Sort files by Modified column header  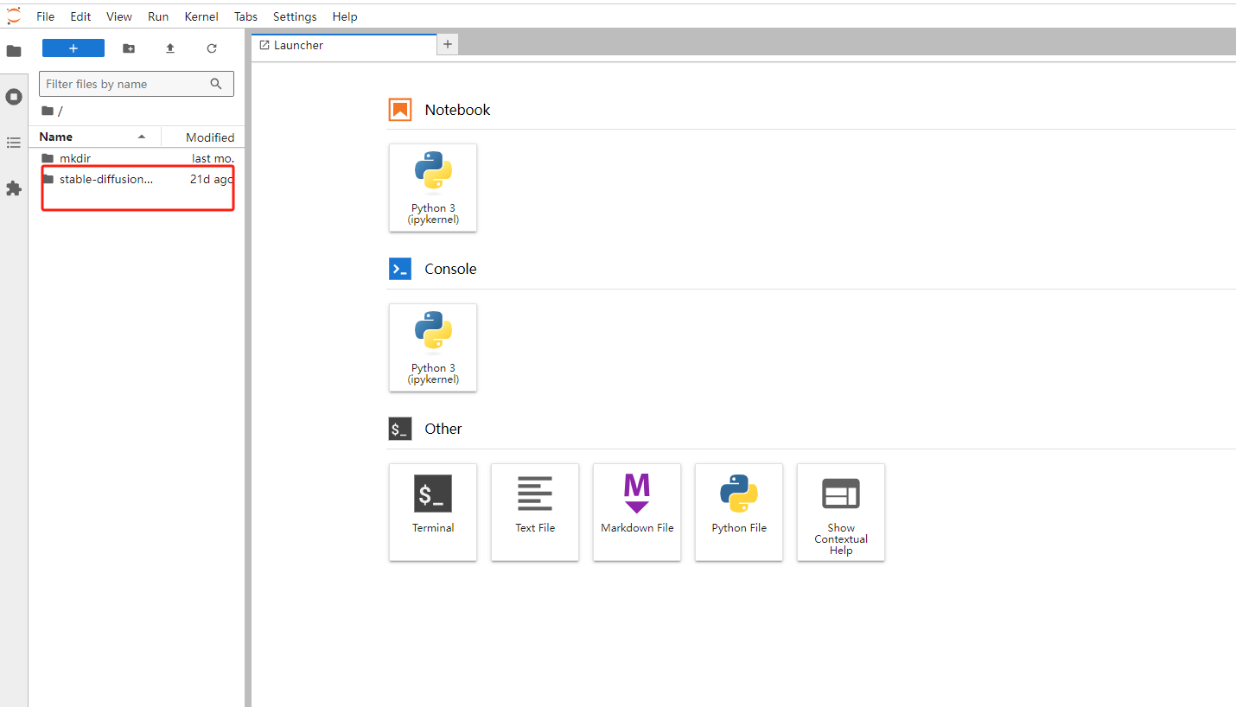203,137
